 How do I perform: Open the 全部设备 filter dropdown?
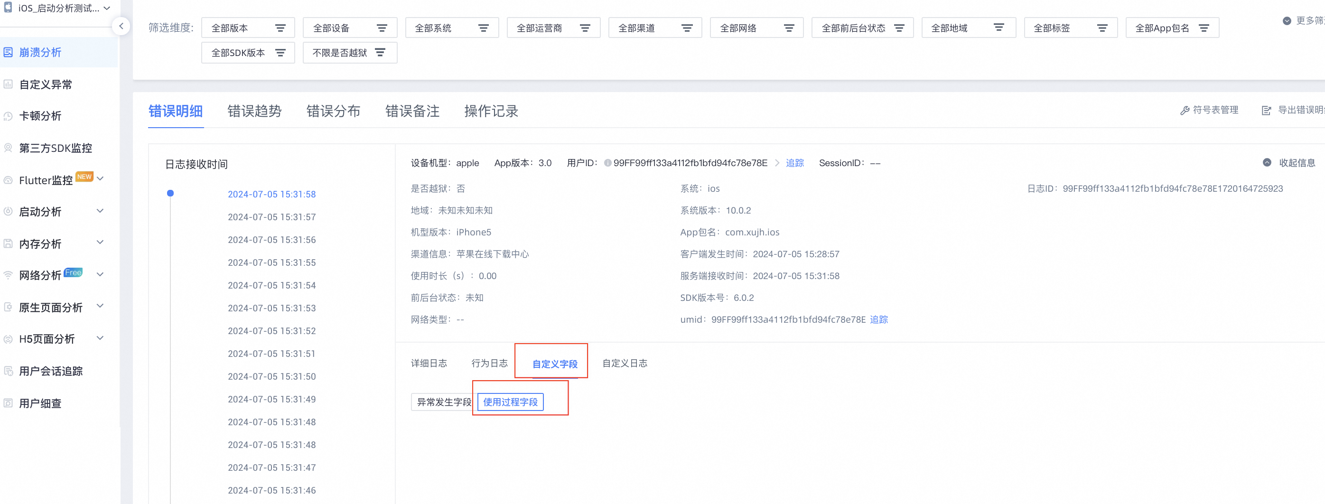pyautogui.click(x=350, y=28)
